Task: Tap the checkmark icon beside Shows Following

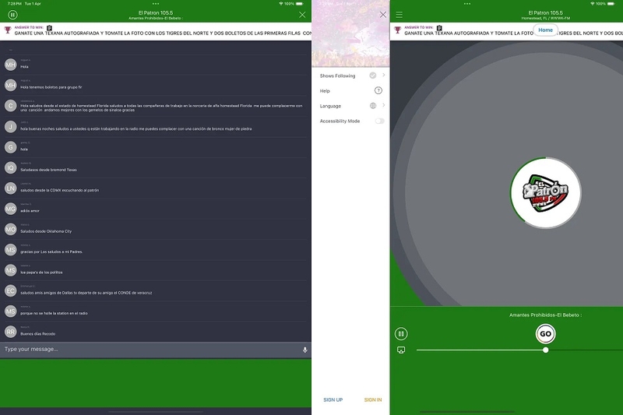Action: click(x=373, y=76)
